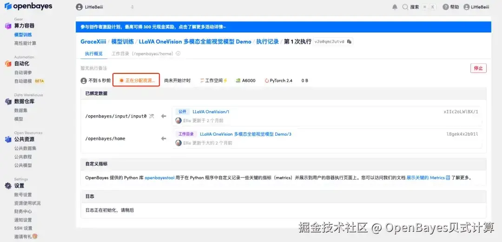The height and width of the screenshot is (242, 502).
Task: Click the 尚未开始计时 text
Action: 178,81
